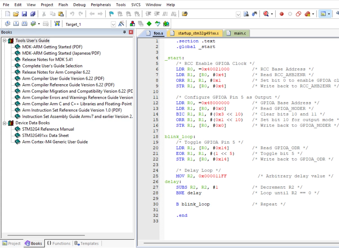Open Manage Run-Time Environment green diamond icon
Screen dimensions: 339x249
149,24
